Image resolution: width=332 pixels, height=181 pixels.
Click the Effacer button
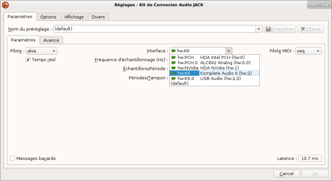(x=310, y=29)
